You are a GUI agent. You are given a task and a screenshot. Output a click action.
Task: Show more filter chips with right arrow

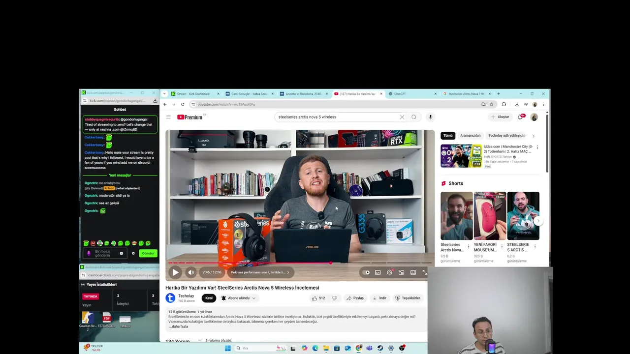(x=533, y=136)
